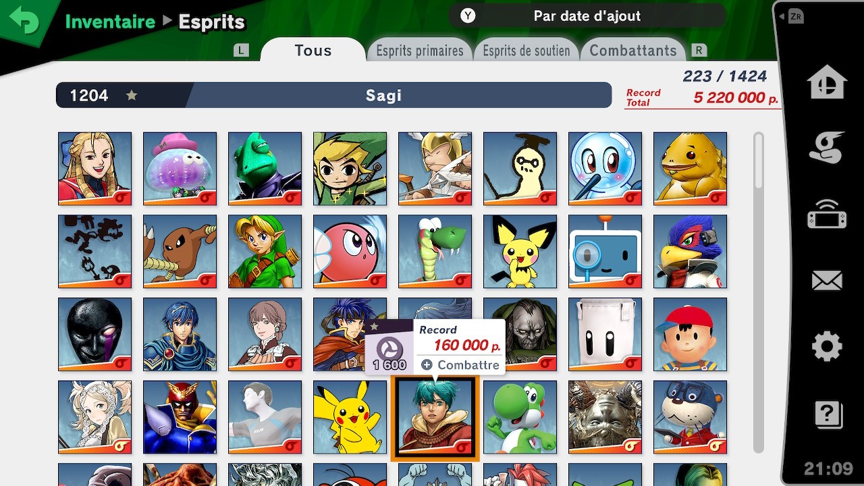Select the Switch console online icon

point(827,215)
